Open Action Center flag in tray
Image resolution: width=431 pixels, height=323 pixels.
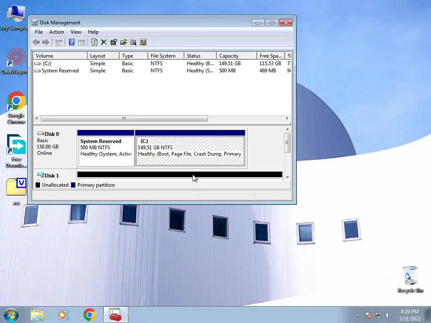point(368,315)
